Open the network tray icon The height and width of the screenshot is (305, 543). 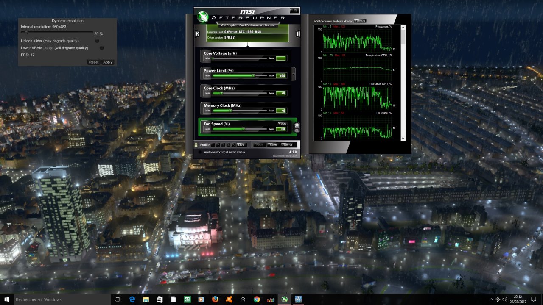tap(498, 299)
